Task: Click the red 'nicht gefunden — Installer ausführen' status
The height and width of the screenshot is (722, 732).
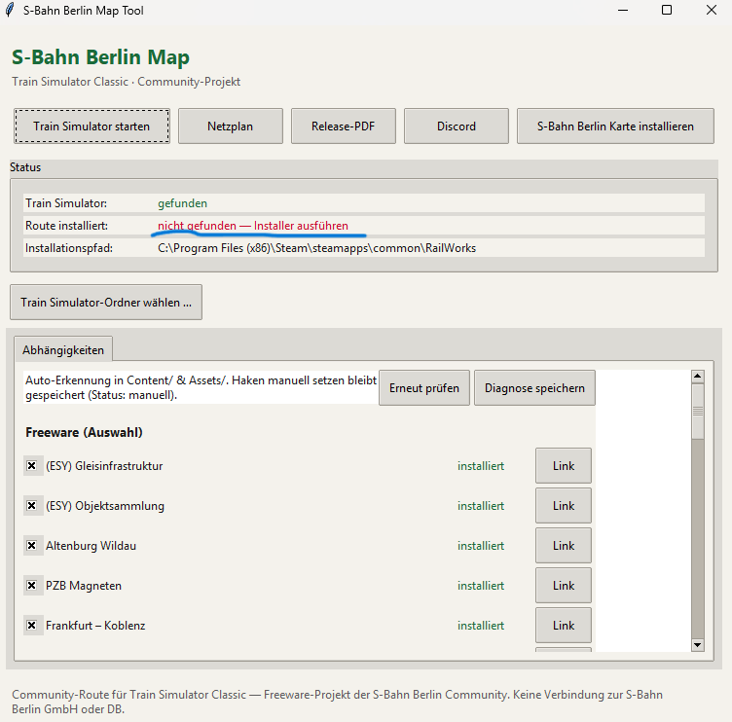Action: click(253, 226)
